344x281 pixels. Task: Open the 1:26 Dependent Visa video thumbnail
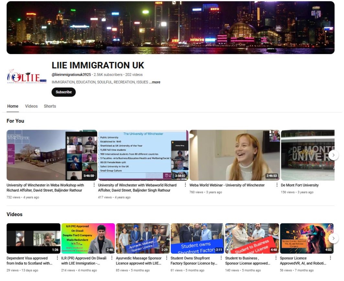(34, 238)
